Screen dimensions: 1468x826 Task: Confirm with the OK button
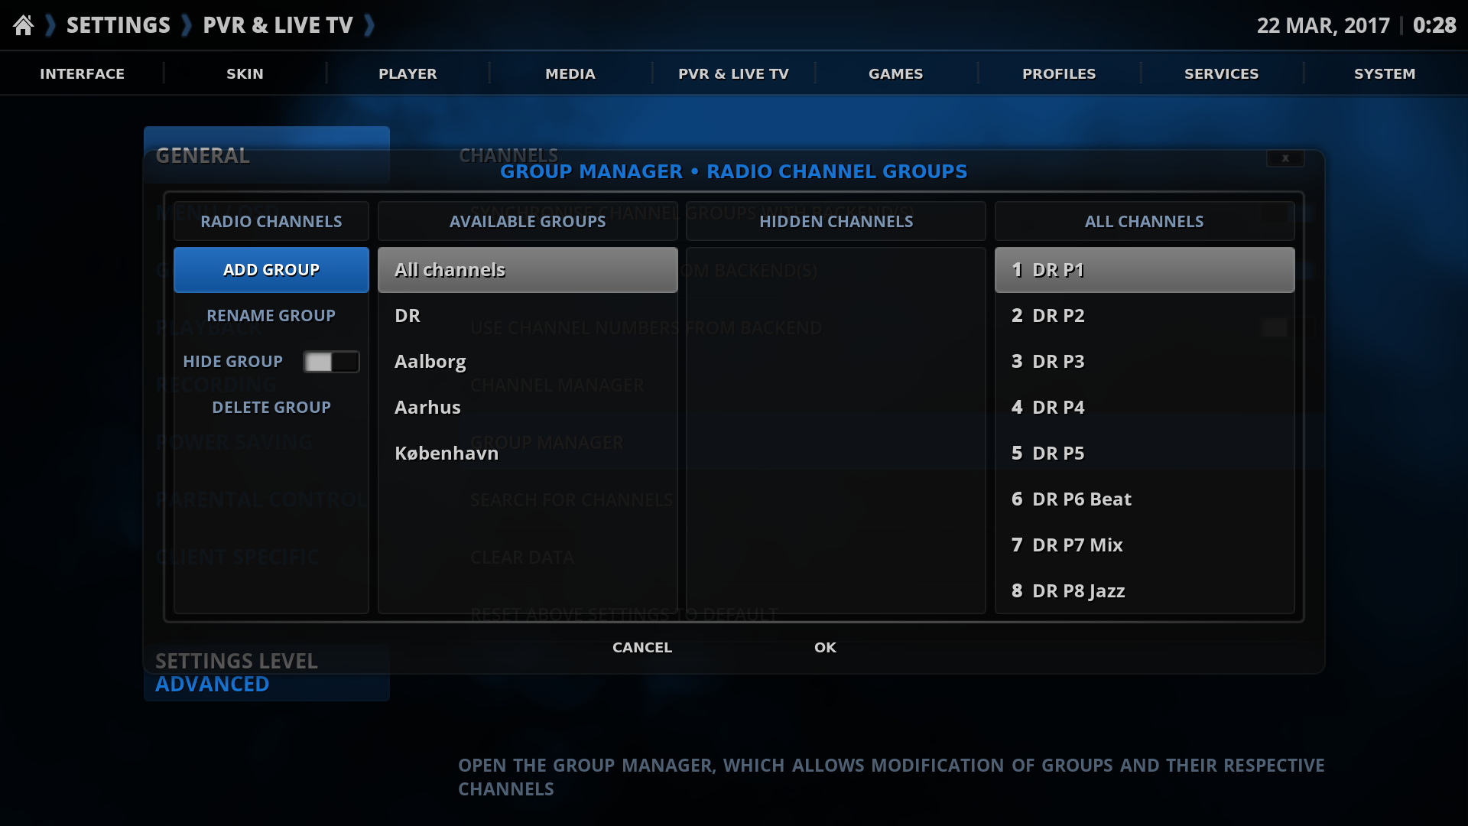pos(825,647)
